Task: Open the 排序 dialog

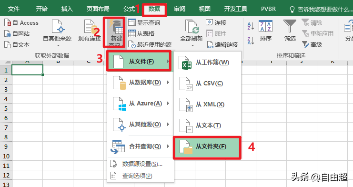Action: (266, 31)
